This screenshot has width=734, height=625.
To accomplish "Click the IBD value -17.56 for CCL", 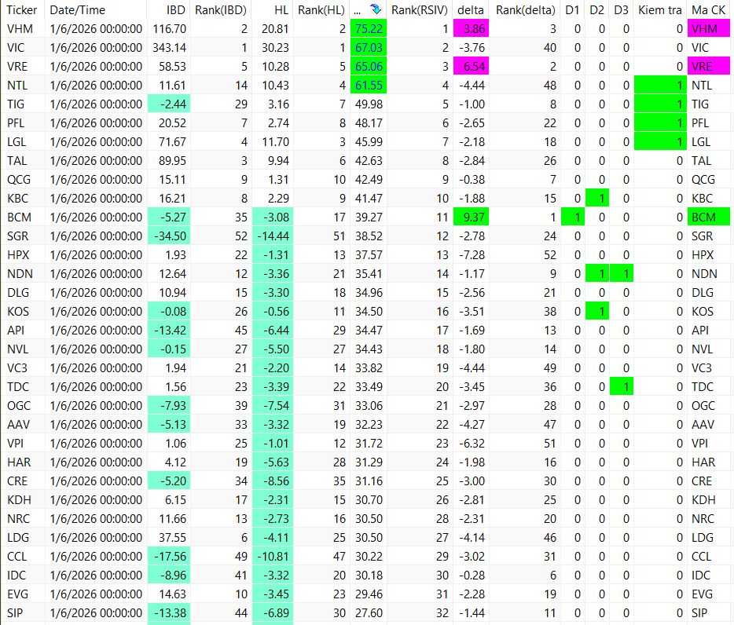I will (169, 557).
